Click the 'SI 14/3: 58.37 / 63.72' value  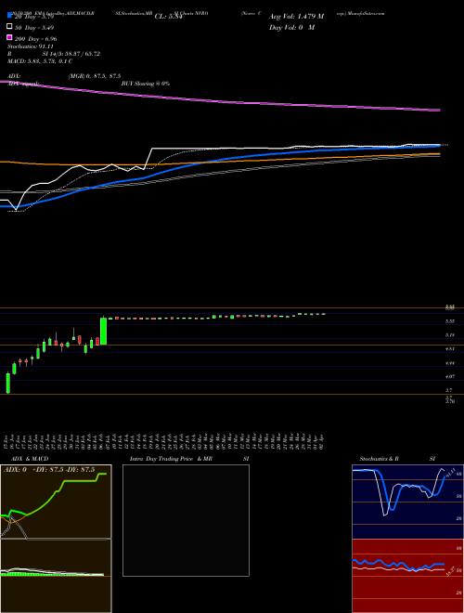(71, 54)
